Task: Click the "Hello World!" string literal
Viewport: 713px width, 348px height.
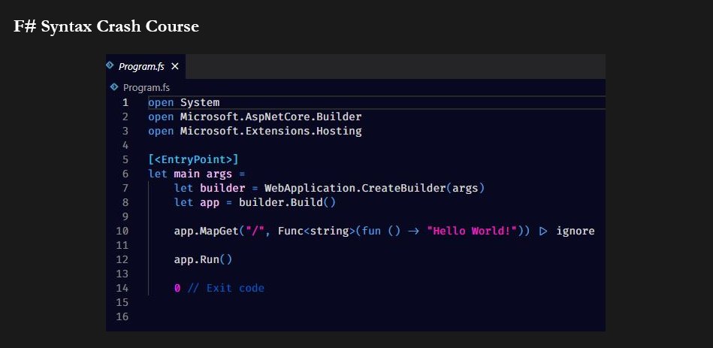Action: (x=472, y=231)
